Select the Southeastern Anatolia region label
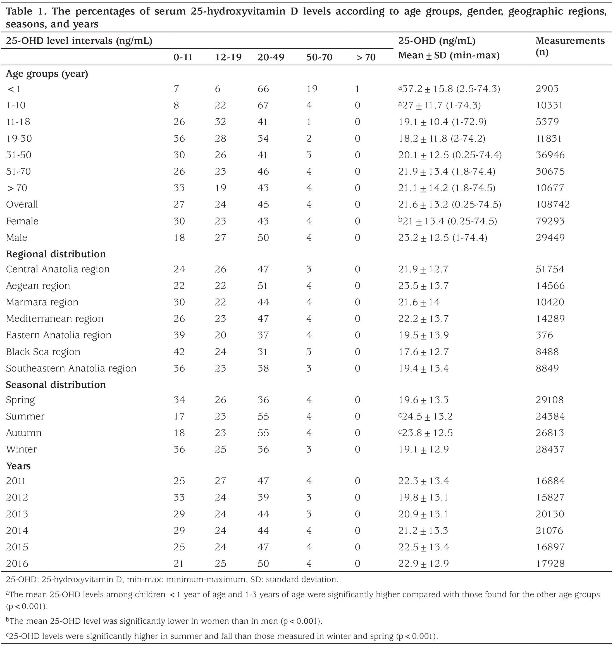The image size is (613, 646). tap(71, 368)
